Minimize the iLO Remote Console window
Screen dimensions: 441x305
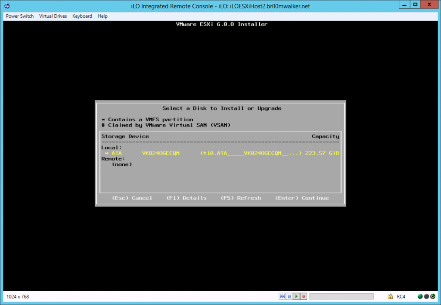click(x=404, y=4)
